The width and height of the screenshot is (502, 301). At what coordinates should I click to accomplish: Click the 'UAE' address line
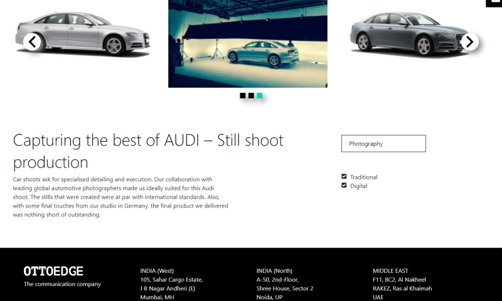tap(378, 297)
